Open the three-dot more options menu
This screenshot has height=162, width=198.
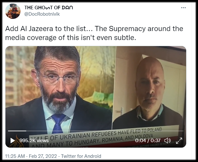point(183,8)
